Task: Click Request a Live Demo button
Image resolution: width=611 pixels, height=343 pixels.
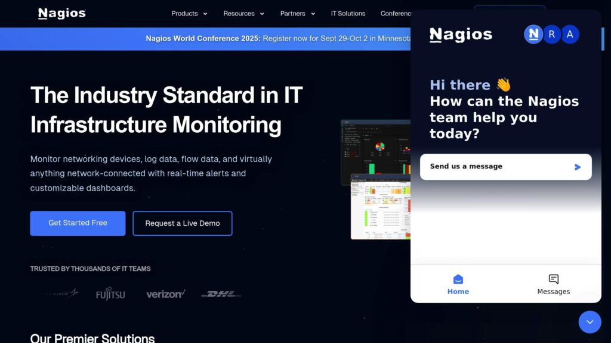Action: pos(183,223)
